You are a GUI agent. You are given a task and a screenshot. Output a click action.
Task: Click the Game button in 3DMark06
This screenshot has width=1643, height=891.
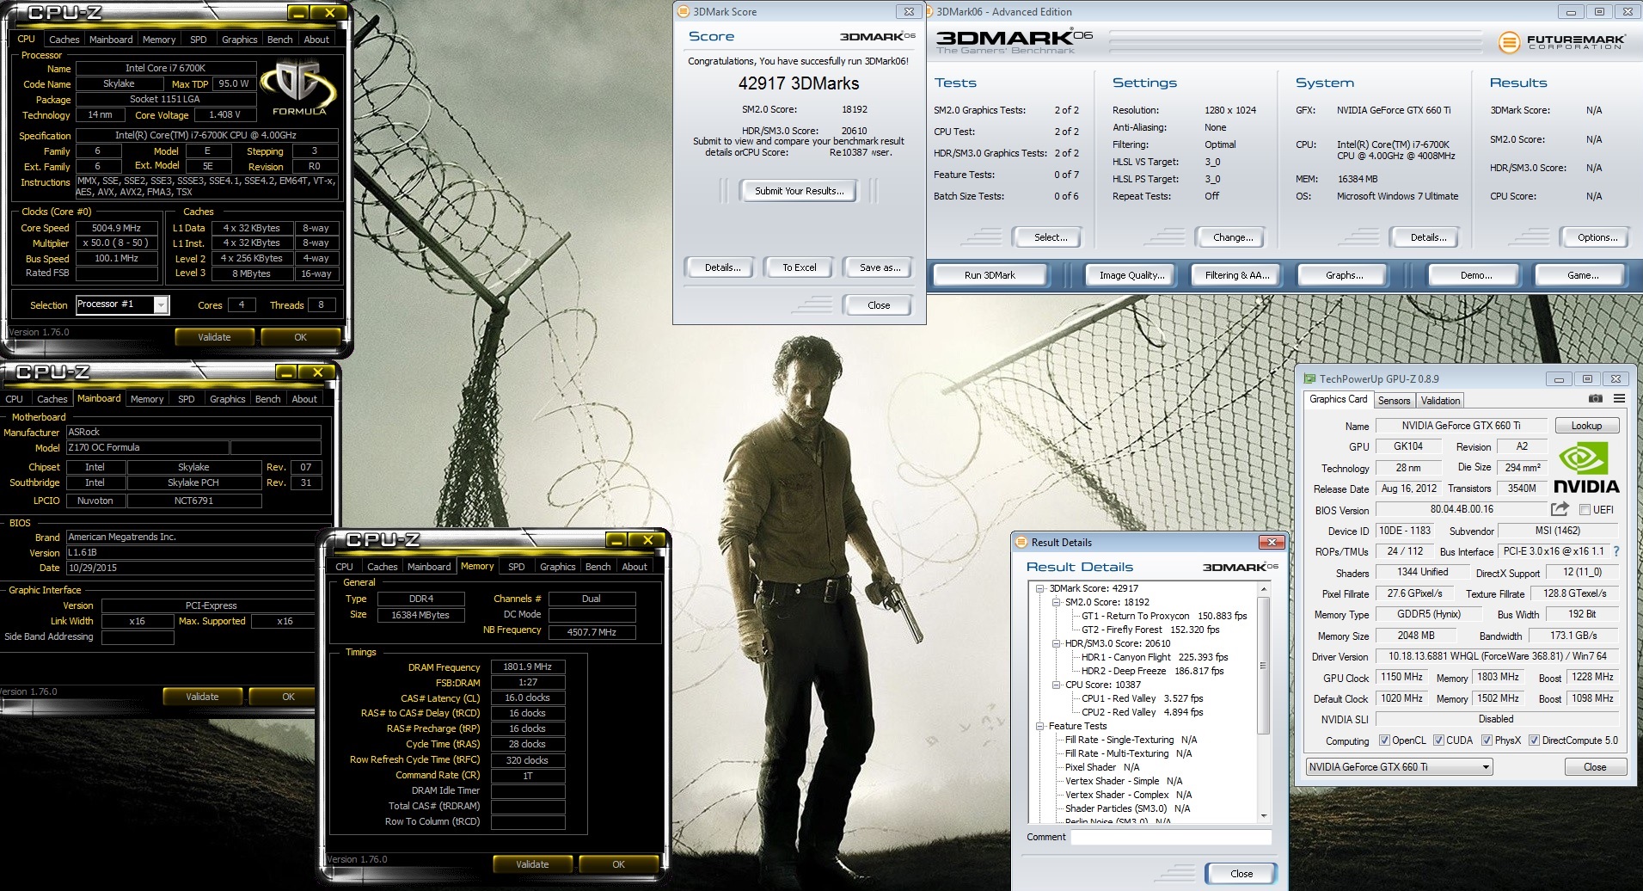click(1582, 275)
